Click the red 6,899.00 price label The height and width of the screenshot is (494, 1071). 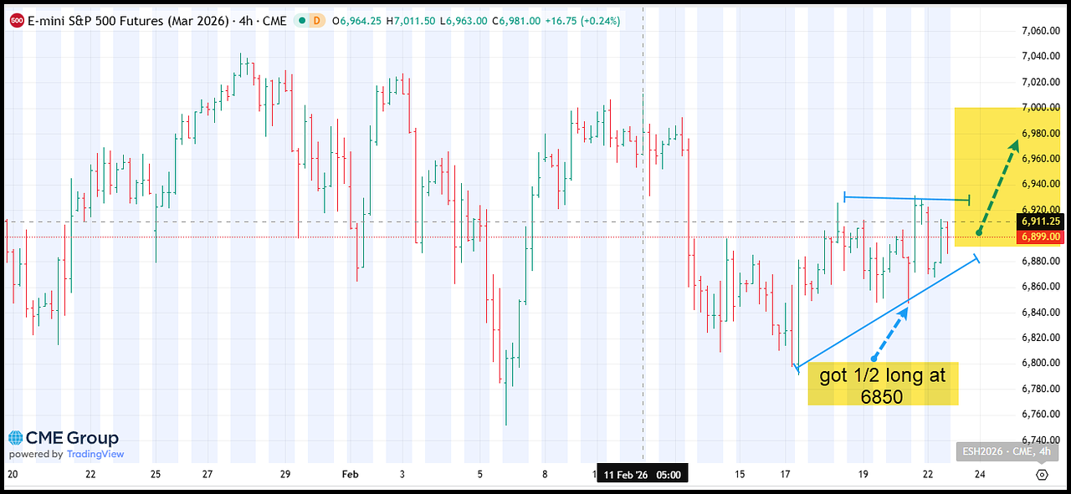pos(1040,237)
